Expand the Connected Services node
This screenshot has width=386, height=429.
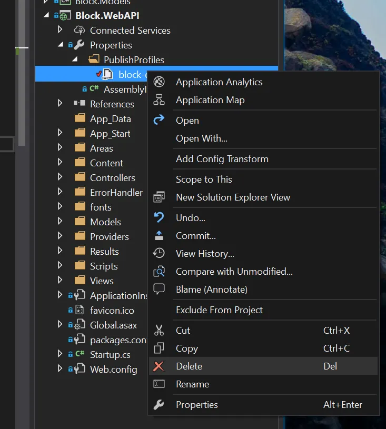click(x=60, y=31)
